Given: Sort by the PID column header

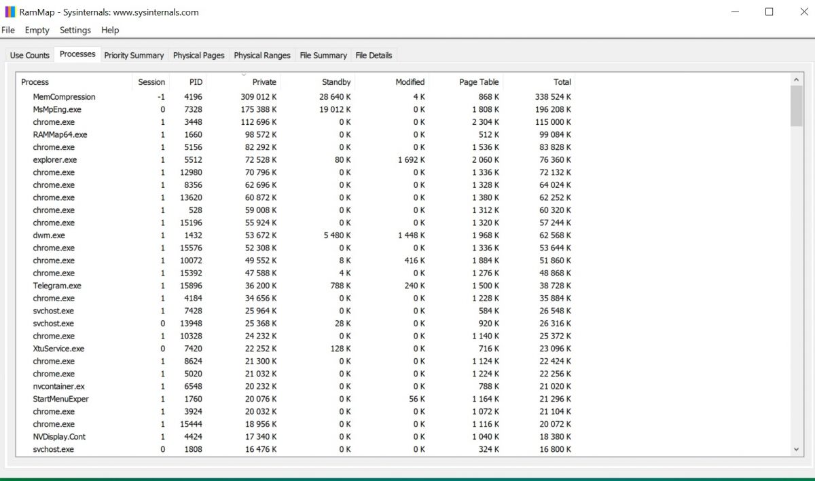Looking at the screenshot, I should pyautogui.click(x=188, y=82).
